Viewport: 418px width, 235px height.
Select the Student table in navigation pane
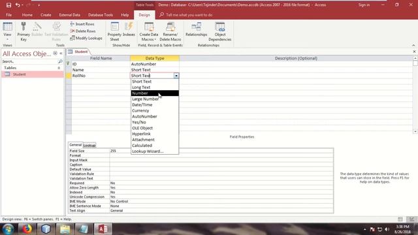pos(33,74)
